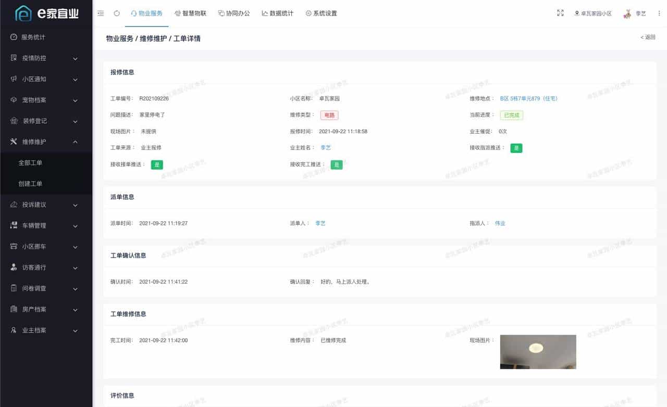This screenshot has width=667, height=407.
Task: Open the three-dot more menu at top right
Action: click(x=659, y=14)
